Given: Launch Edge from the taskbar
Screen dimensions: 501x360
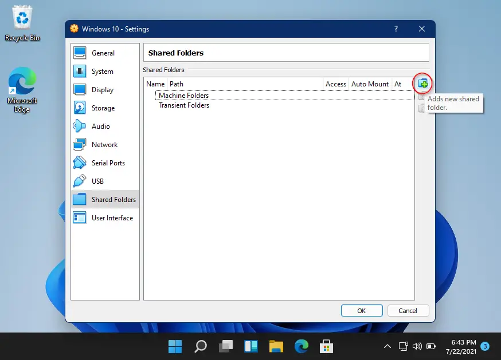Looking at the screenshot, I should click(x=302, y=347).
